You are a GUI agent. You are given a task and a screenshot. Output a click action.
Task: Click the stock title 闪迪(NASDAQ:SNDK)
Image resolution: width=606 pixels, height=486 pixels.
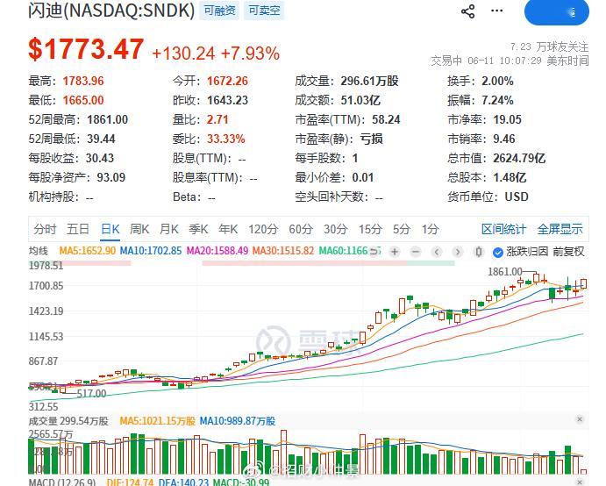[x=111, y=11]
